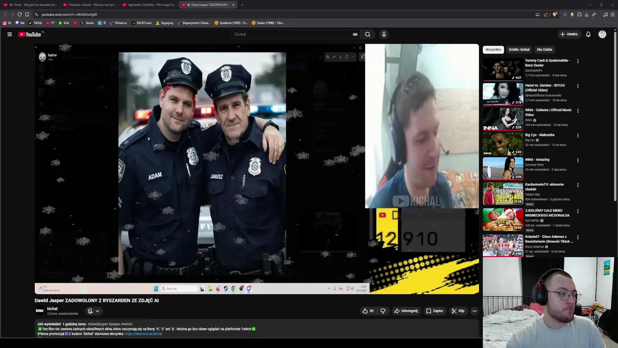This screenshot has height=348, width=618.
Task: Open the YouTube hamburger guide menu
Action: coord(9,34)
